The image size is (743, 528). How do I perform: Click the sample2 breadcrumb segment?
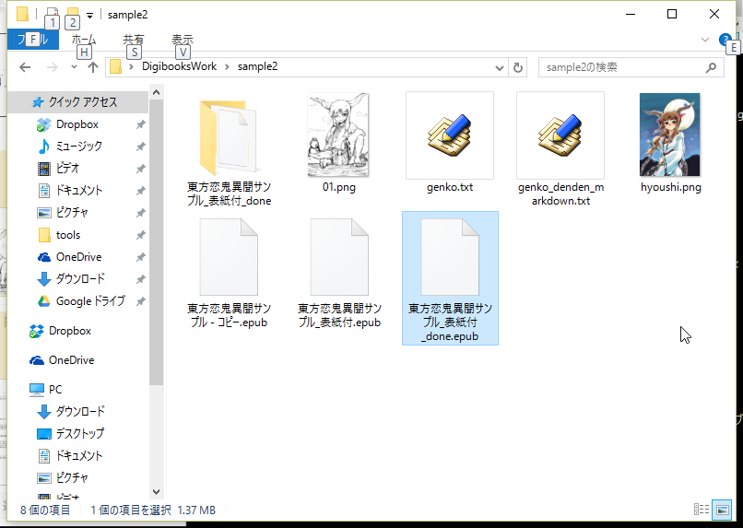257,66
